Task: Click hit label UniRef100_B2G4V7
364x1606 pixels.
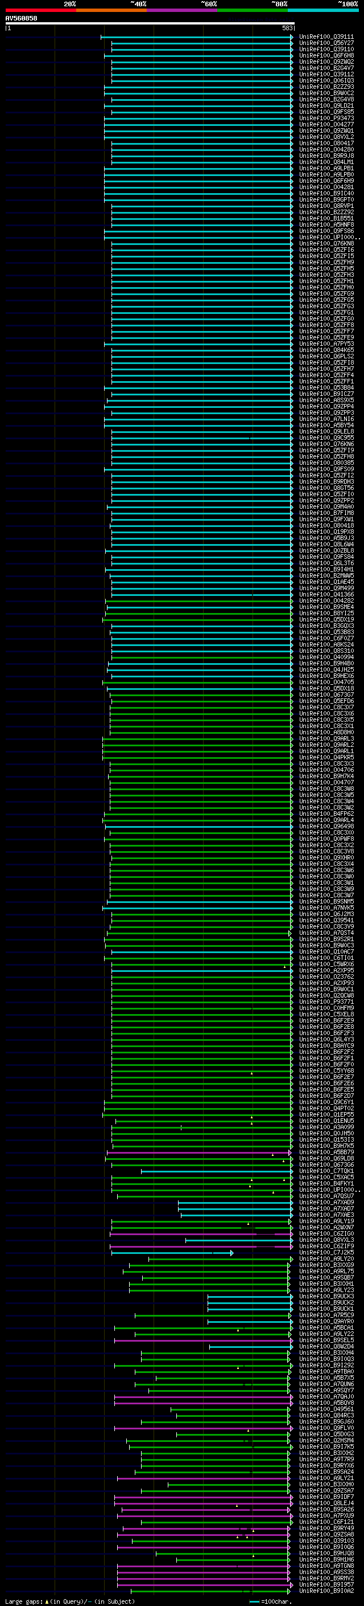Action: pos(326,68)
